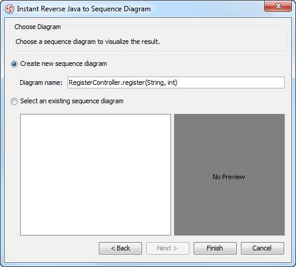The width and height of the screenshot is (296, 267).
Task: Click the Choose a sequence diagram description text
Action: 88,42
